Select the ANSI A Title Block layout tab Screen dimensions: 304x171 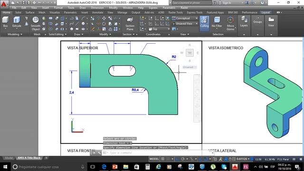click(29, 158)
